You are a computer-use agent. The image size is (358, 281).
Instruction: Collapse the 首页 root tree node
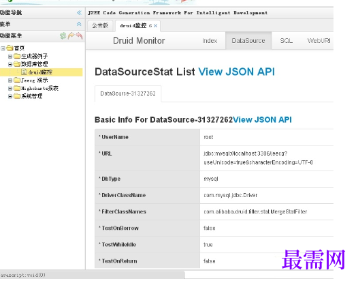click(3, 48)
